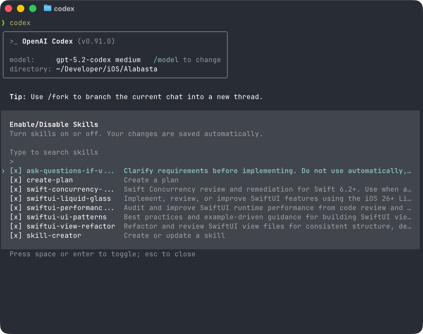Select the skill-creator skill name

tap(54, 235)
